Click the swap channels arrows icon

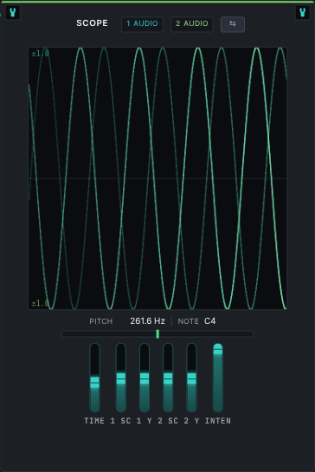(x=233, y=24)
